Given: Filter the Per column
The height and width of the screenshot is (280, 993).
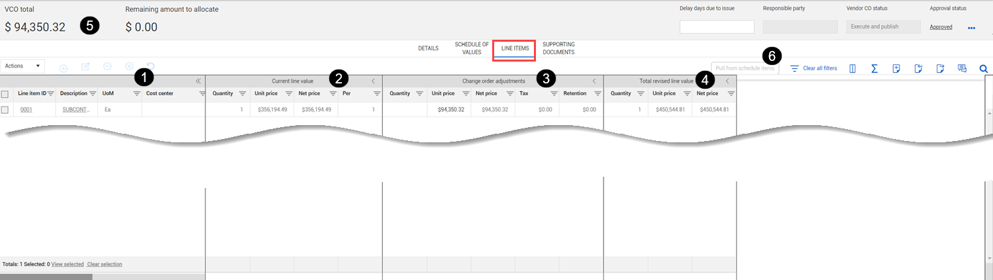Looking at the screenshot, I should coord(377,94).
